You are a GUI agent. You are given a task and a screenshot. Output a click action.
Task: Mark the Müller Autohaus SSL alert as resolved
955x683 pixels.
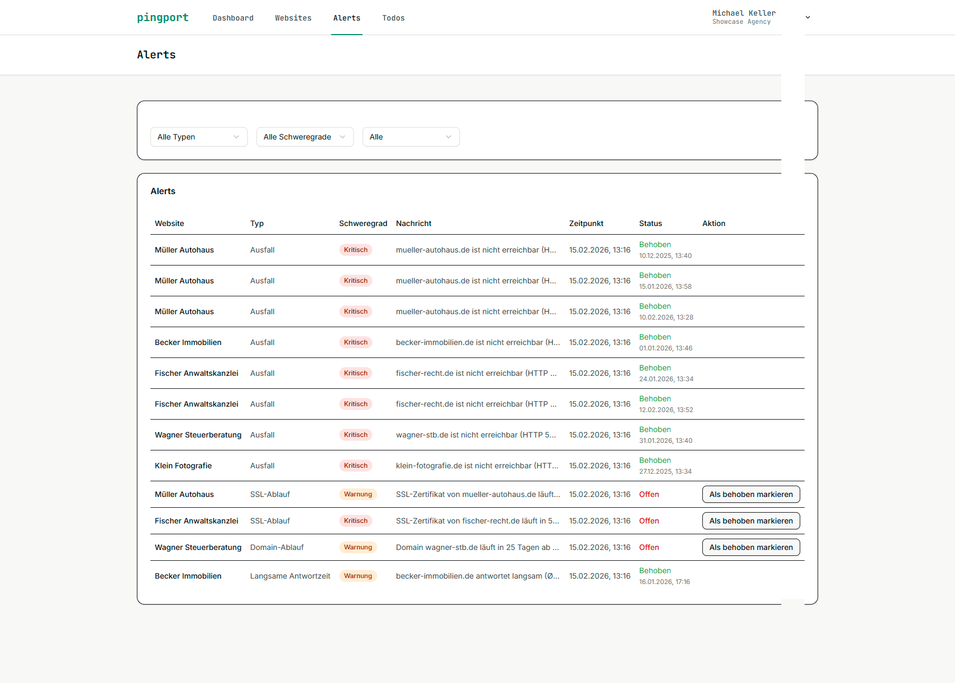[x=751, y=494]
